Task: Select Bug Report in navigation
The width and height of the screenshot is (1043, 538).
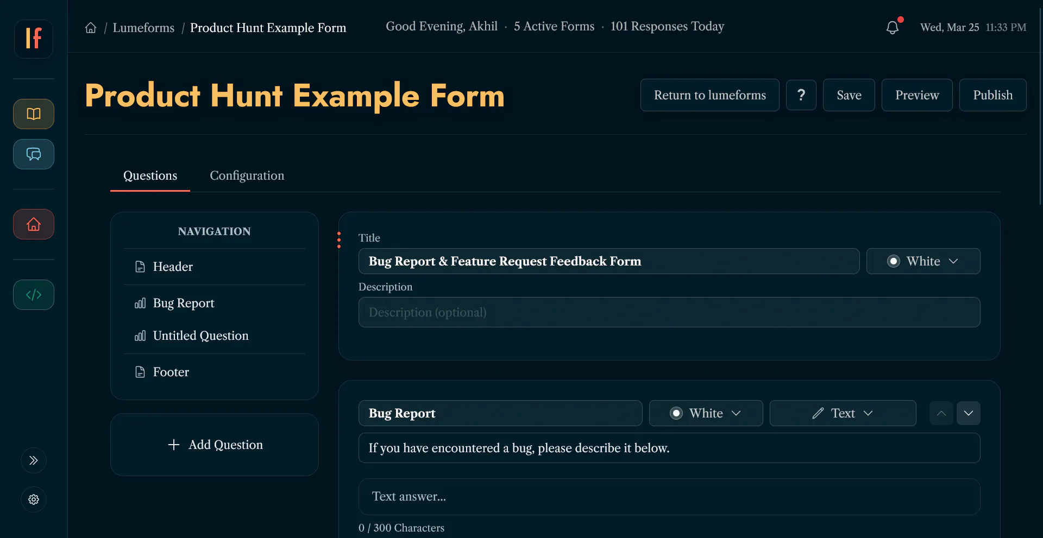Action: point(215,303)
